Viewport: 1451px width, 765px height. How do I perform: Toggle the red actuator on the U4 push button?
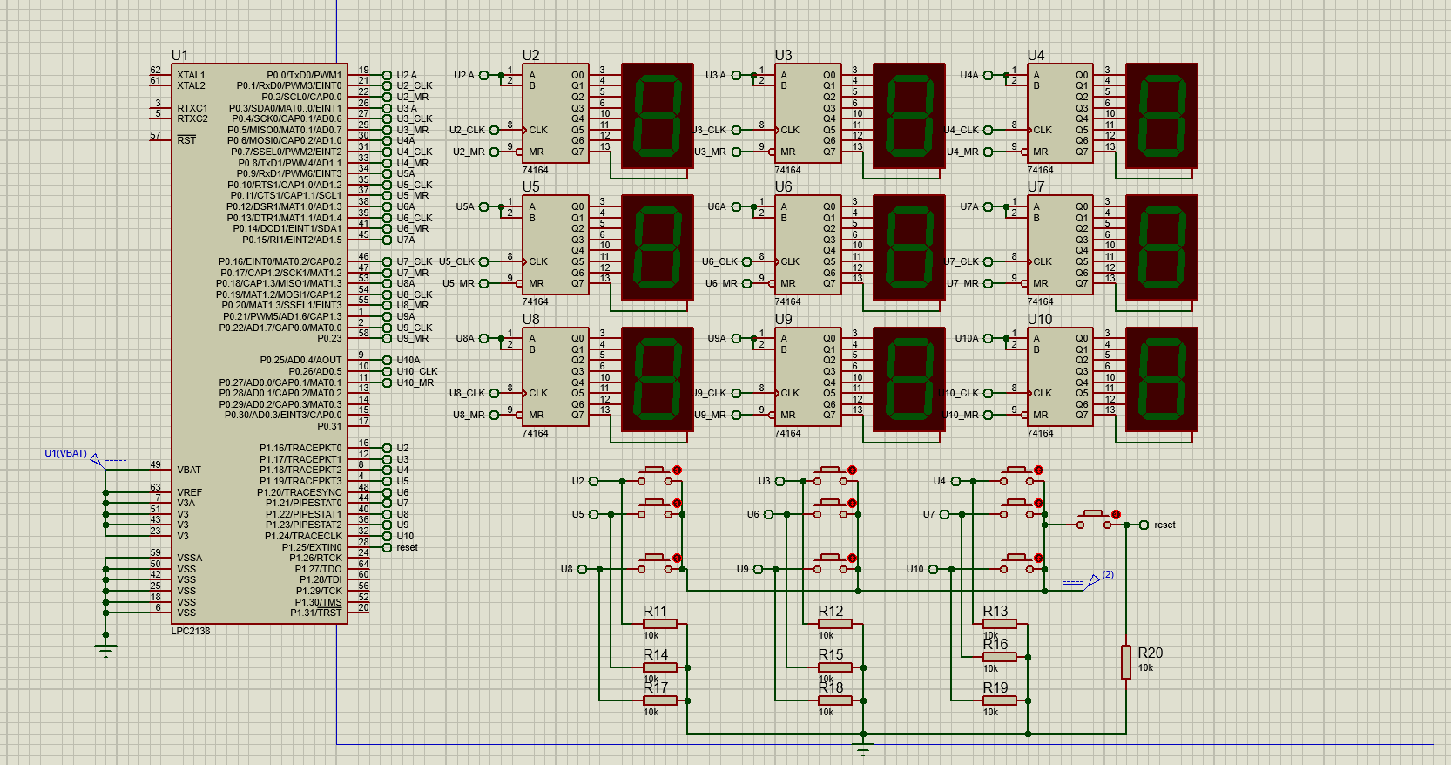1038,471
